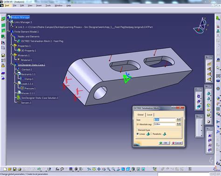The width and height of the screenshot is (221, 176).
Task: Select the Linear element type radio
Action: pos(138,134)
